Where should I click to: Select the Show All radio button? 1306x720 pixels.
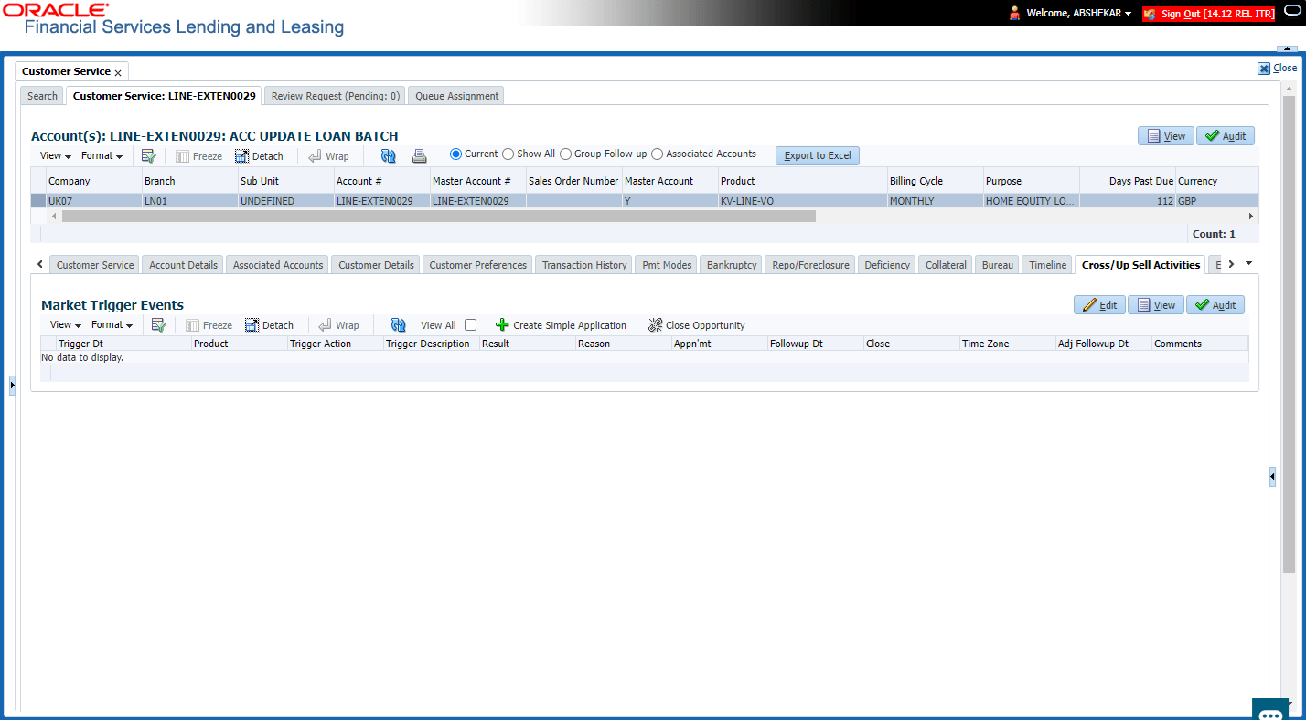coord(508,154)
